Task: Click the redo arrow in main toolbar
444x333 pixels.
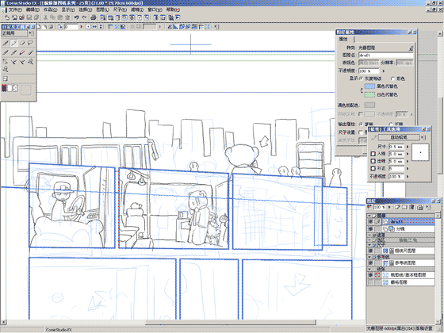Action: tap(84, 17)
